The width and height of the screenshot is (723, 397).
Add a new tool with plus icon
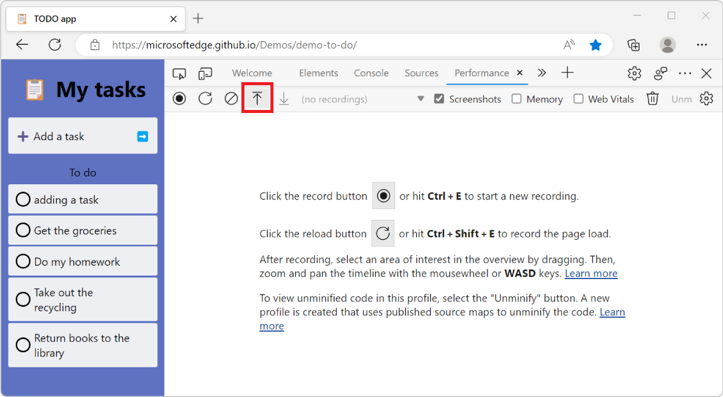(567, 73)
